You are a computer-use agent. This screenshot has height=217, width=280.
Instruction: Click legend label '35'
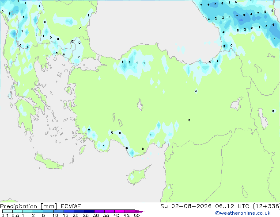[106, 215]
